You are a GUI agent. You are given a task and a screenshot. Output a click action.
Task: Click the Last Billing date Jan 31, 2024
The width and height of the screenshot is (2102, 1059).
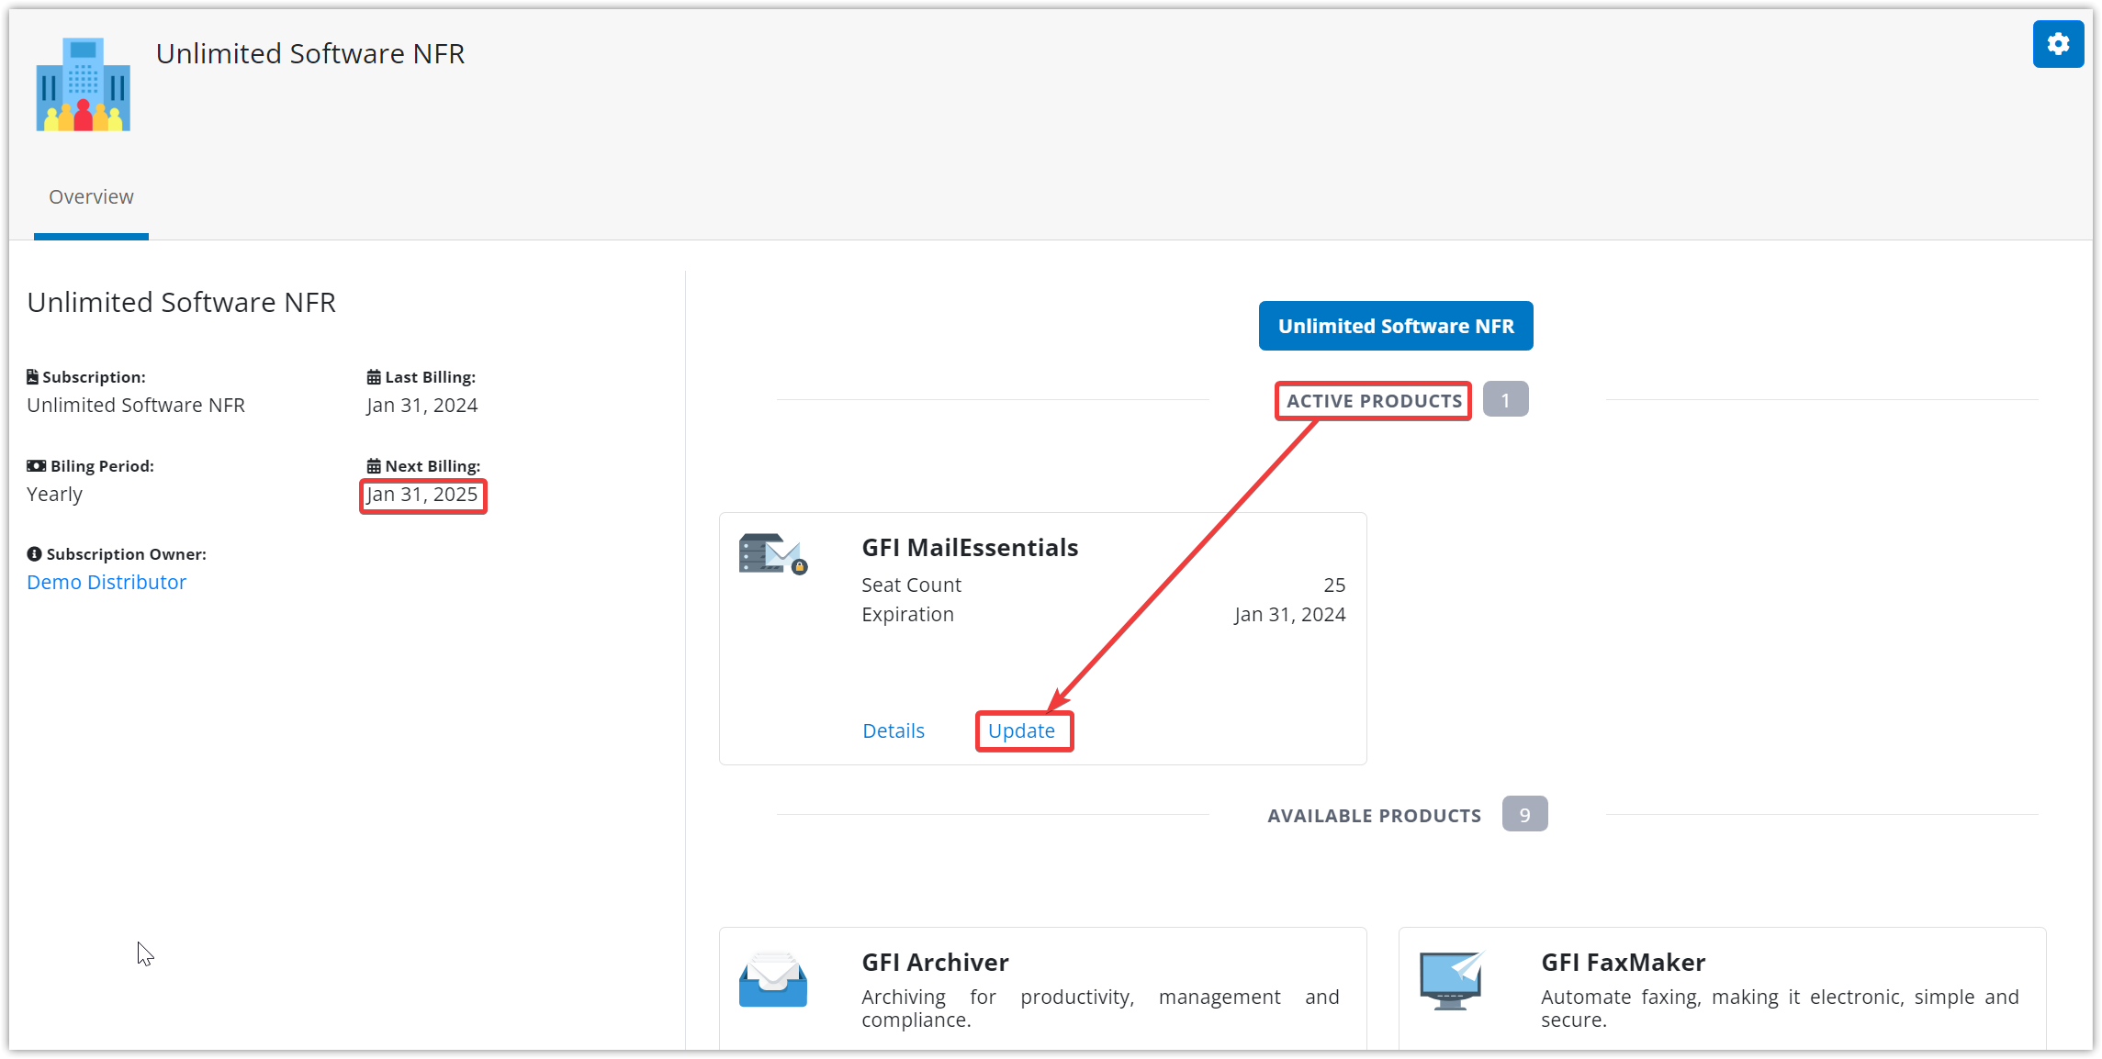[422, 405]
